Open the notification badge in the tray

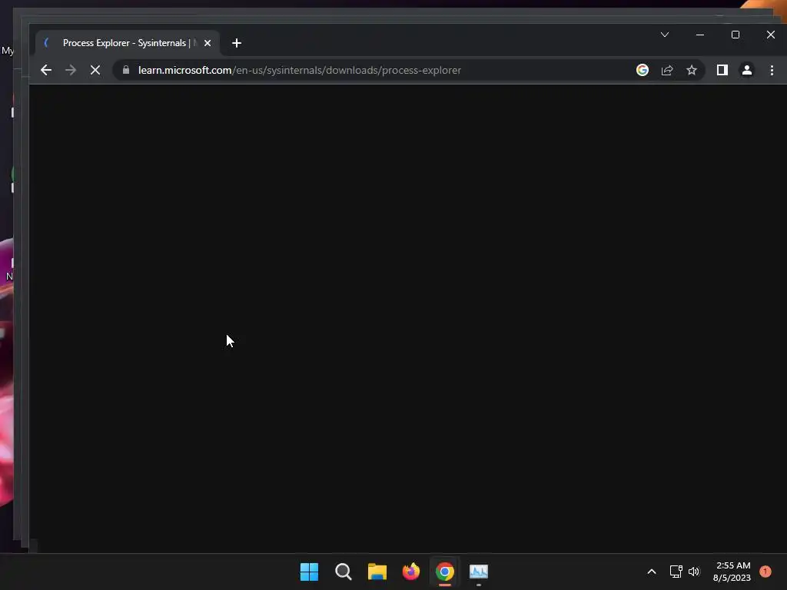(x=765, y=572)
